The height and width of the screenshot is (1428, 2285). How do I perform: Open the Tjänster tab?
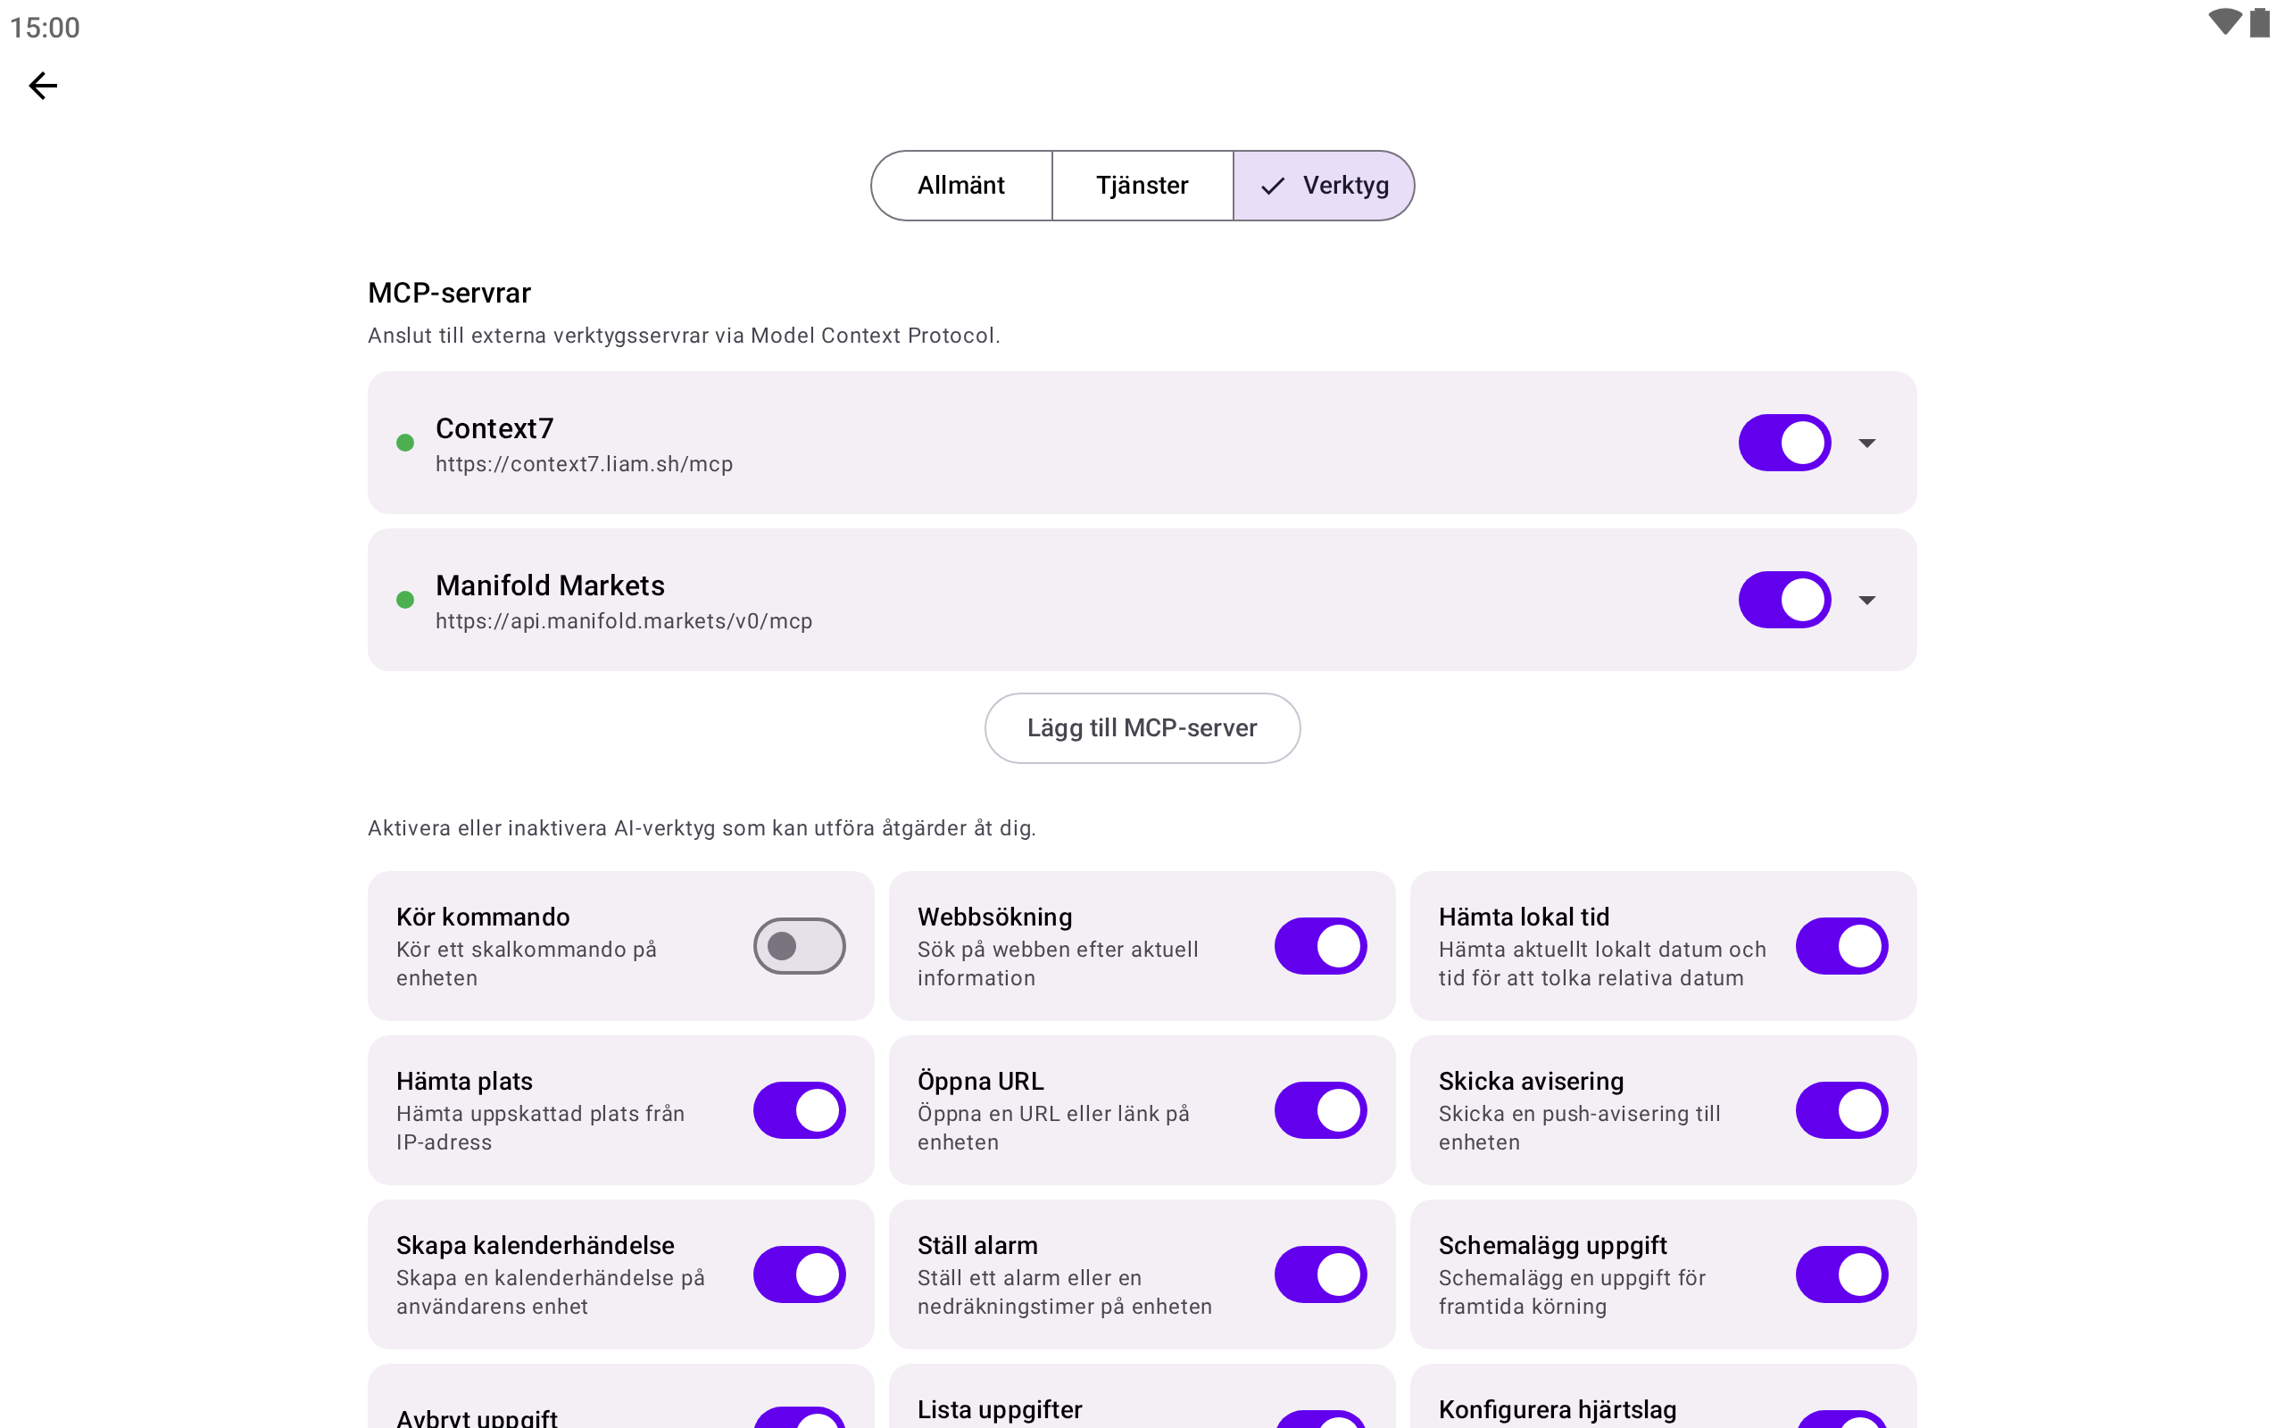click(1142, 186)
